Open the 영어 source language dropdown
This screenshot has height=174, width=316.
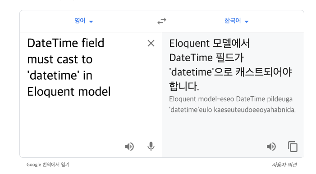(84, 21)
